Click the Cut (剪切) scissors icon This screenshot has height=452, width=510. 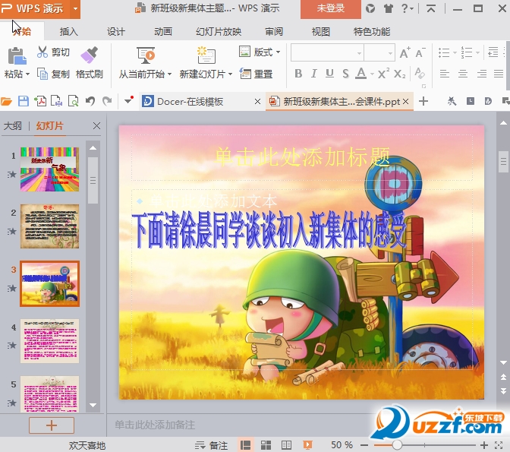pos(42,52)
